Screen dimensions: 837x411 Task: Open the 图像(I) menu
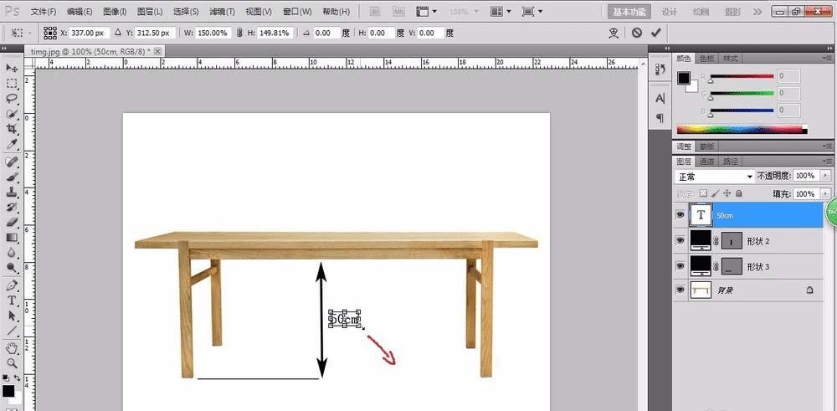(114, 11)
